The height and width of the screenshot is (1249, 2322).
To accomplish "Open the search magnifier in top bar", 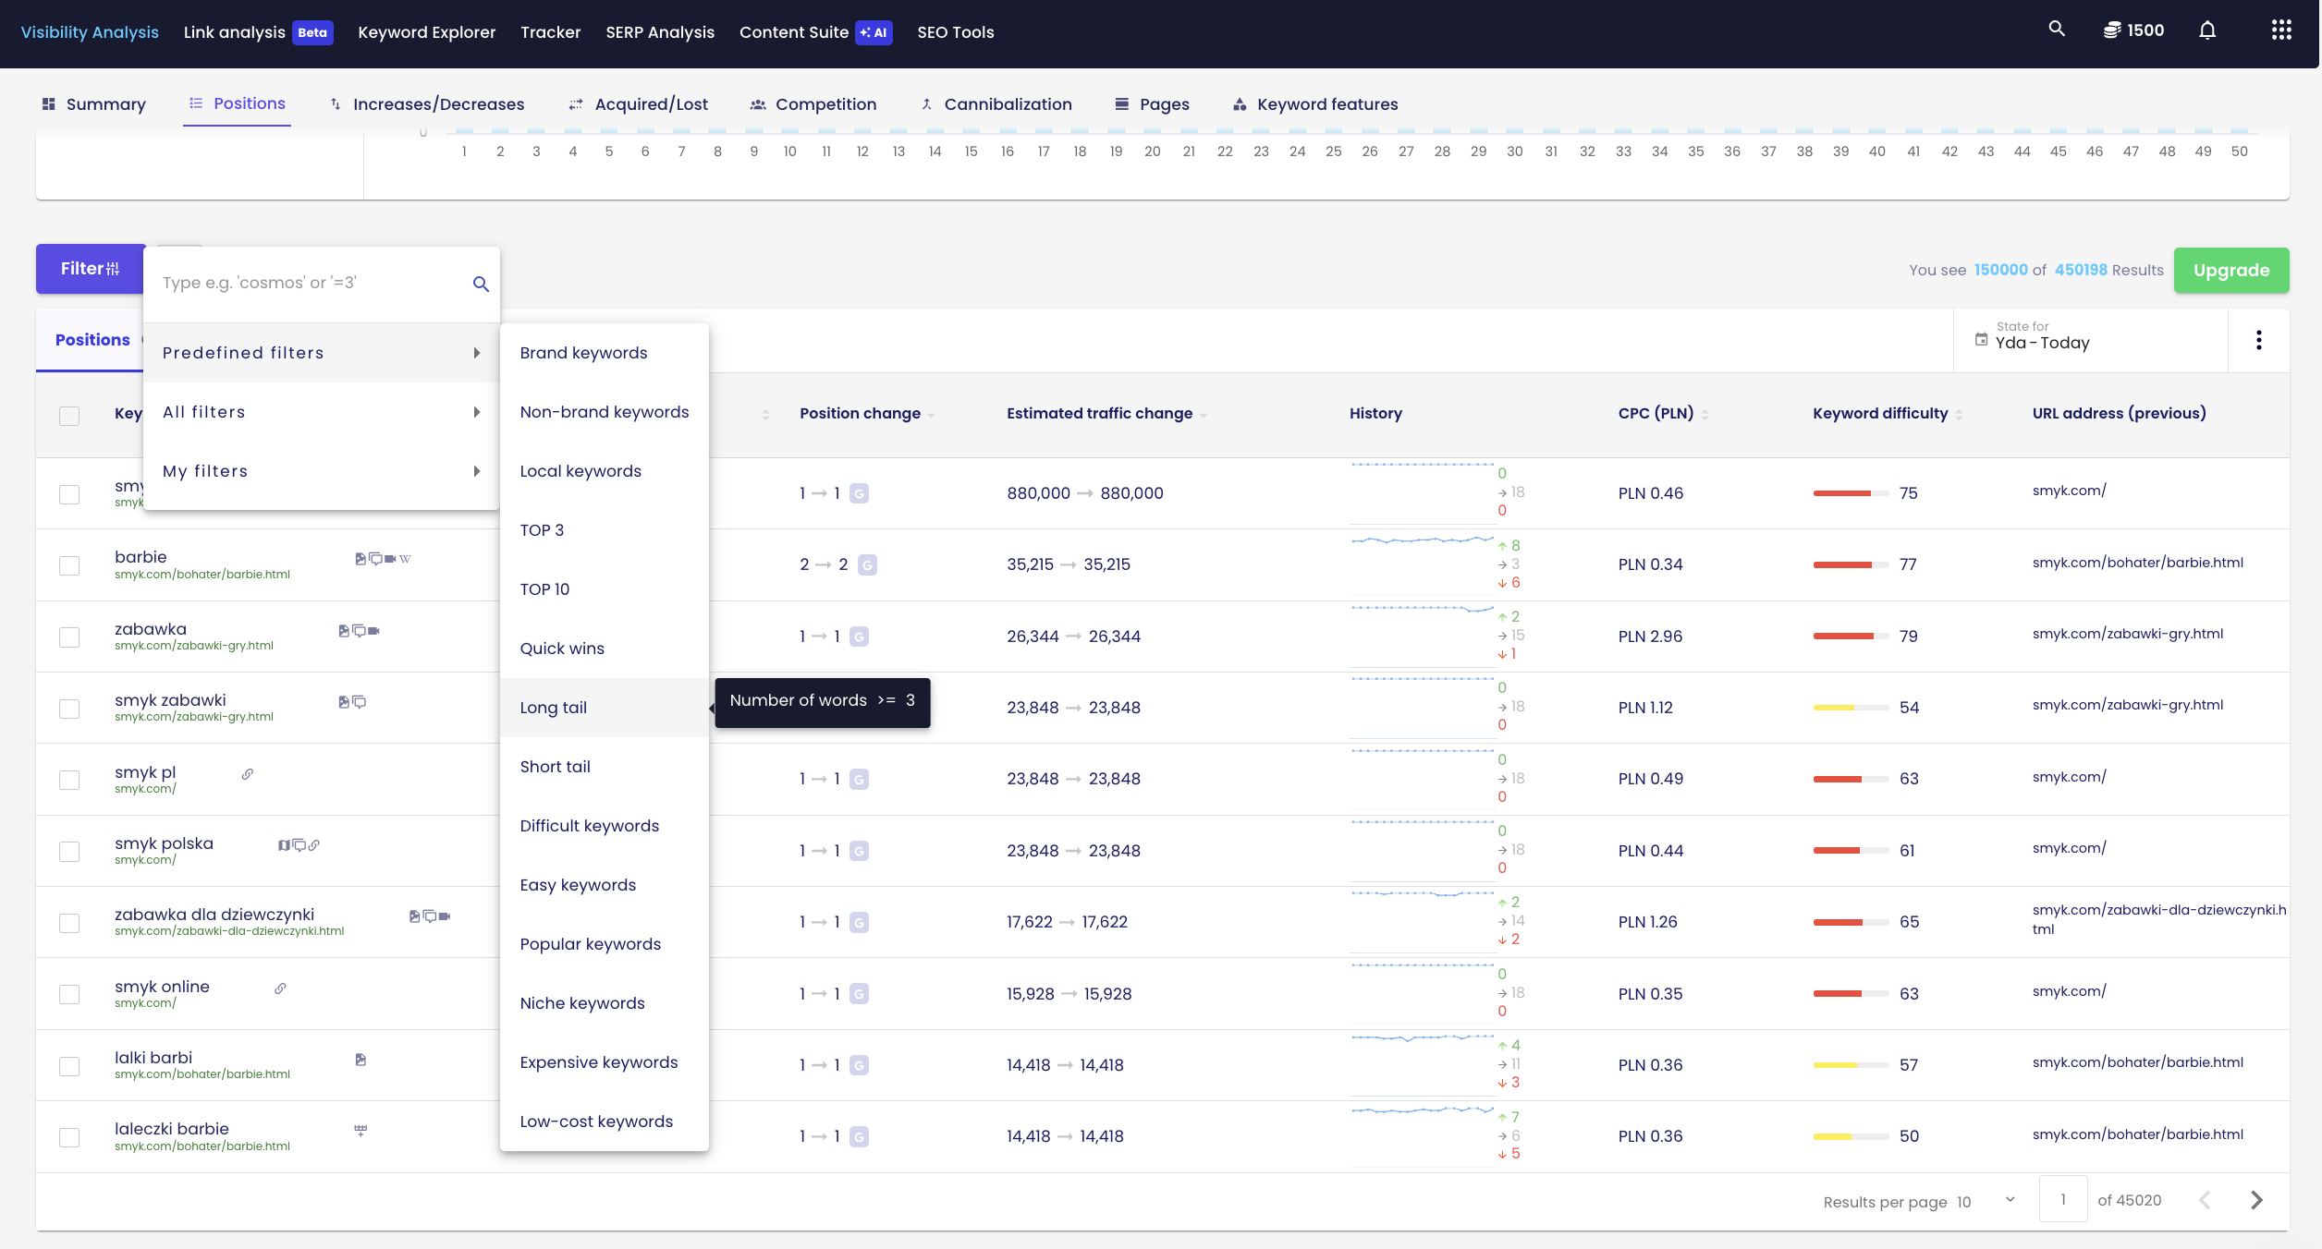I will (2057, 29).
